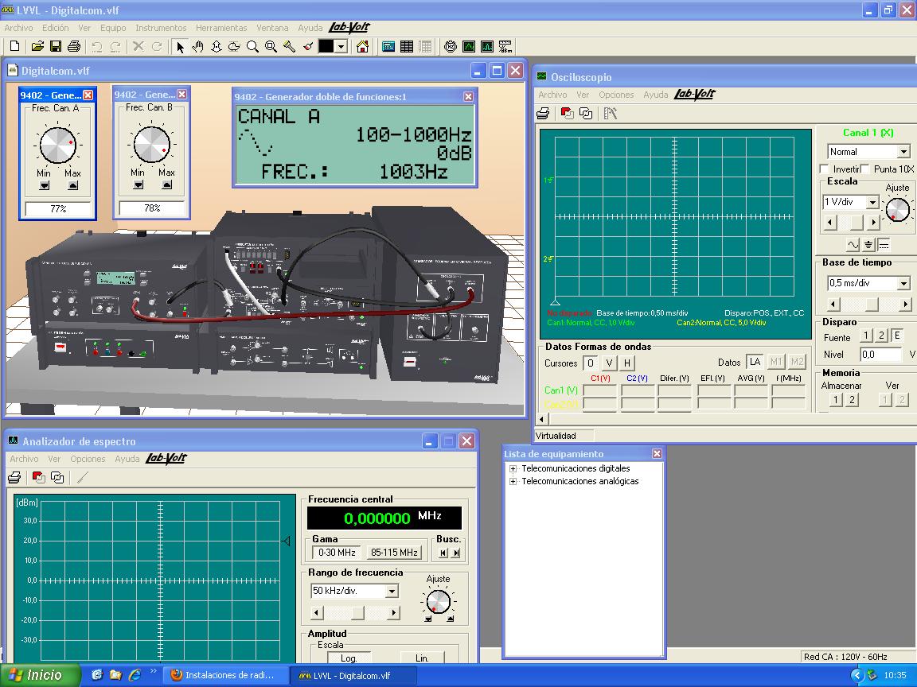
Task: Open the 50 kHz/div frequency range dropdown
Action: click(392, 592)
